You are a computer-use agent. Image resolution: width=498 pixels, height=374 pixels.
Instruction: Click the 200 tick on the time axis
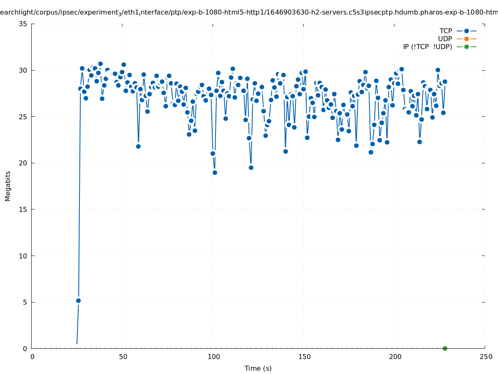(x=395, y=357)
